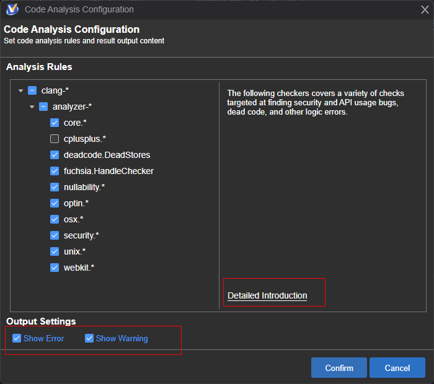Disable fuchsia.HandleChecker checkbox
This screenshot has height=384, width=434.
55,171
